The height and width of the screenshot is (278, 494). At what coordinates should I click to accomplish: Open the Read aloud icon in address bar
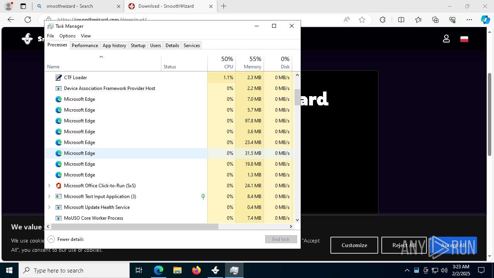click(x=347, y=20)
